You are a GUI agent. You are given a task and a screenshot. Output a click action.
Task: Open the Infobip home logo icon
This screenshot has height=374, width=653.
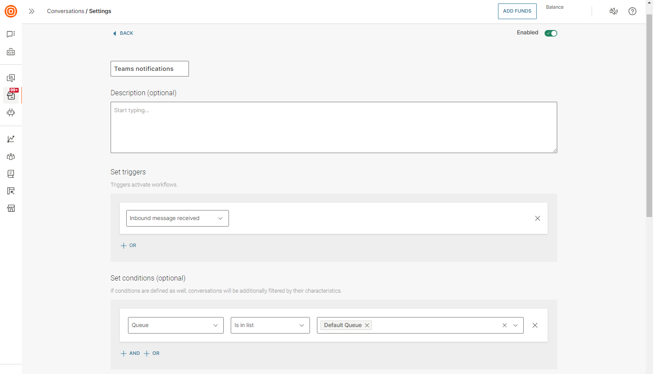coord(10,11)
